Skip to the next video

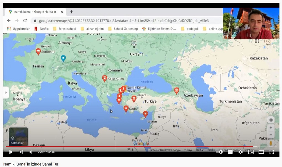[x=21, y=152]
